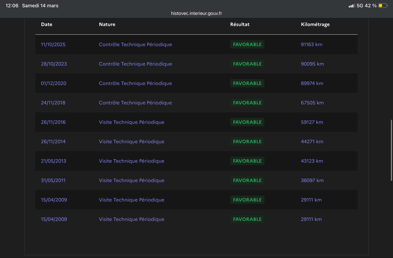Select the 91163 km mileage value
The height and width of the screenshot is (258, 393).
(312, 45)
